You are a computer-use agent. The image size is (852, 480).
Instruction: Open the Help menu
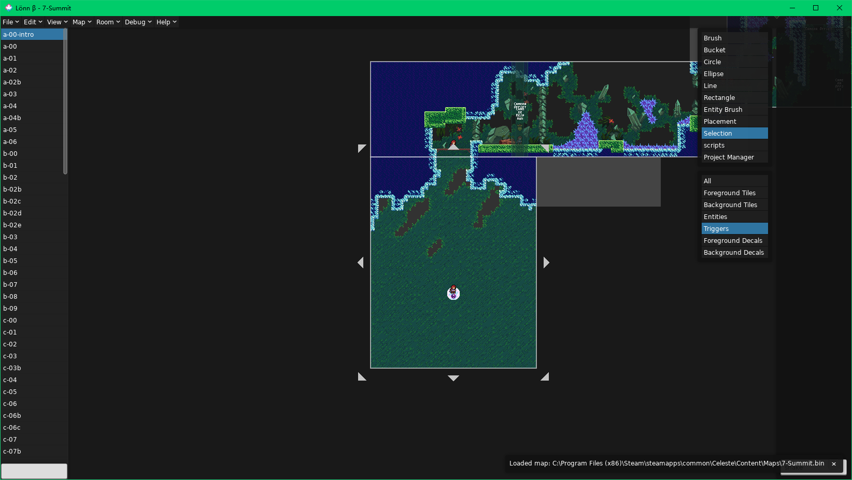[x=166, y=22]
